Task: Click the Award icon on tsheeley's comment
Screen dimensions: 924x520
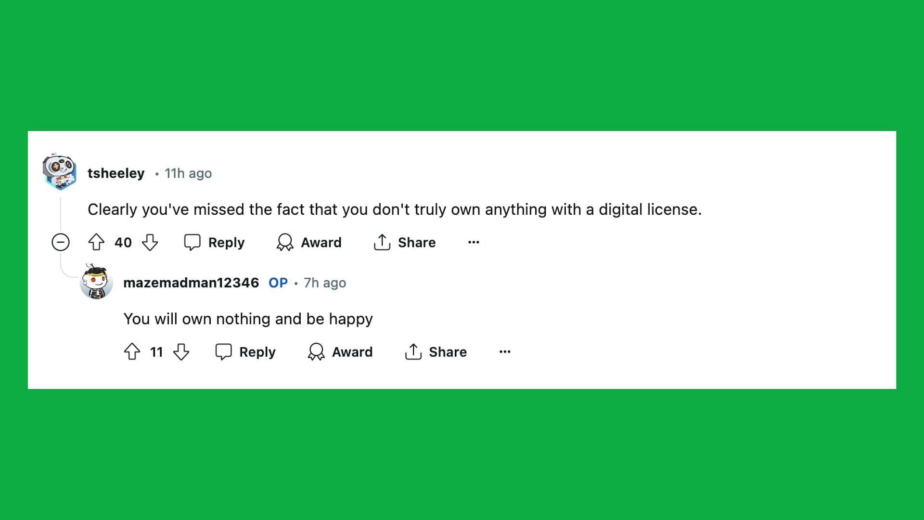Action: click(x=285, y=242)
